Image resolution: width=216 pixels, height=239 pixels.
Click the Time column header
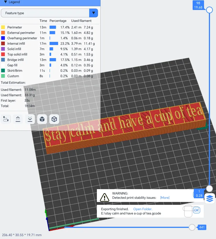coord(43,21)
